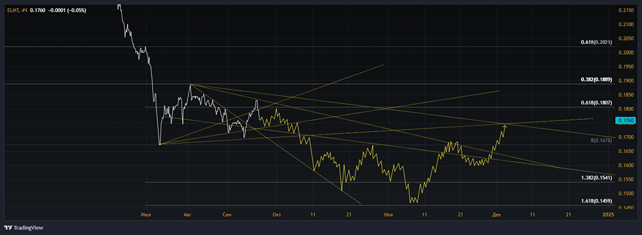The width and height of the screenshot is (642, 235).
Task: Click the 0(0.1678) Fibonacci label
Action: pos(601,140)
